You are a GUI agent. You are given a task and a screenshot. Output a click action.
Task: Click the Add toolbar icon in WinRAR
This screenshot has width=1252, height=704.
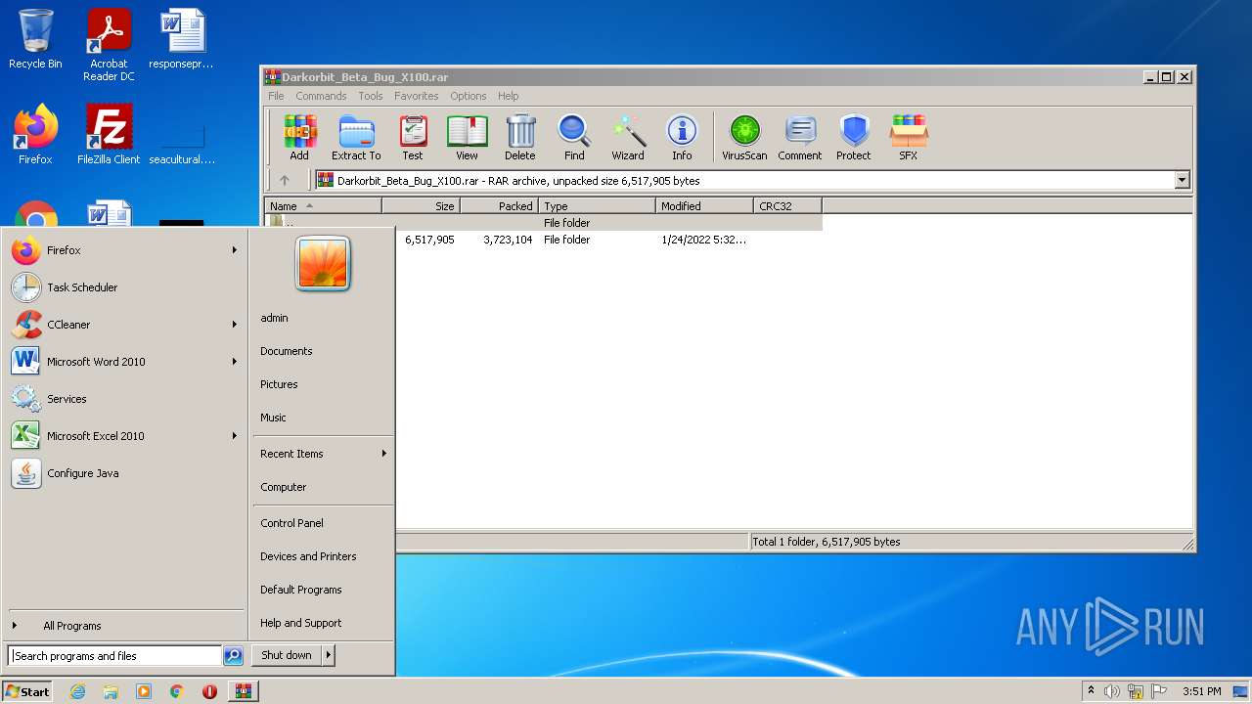pyautogui.click(x=299, y=137)
